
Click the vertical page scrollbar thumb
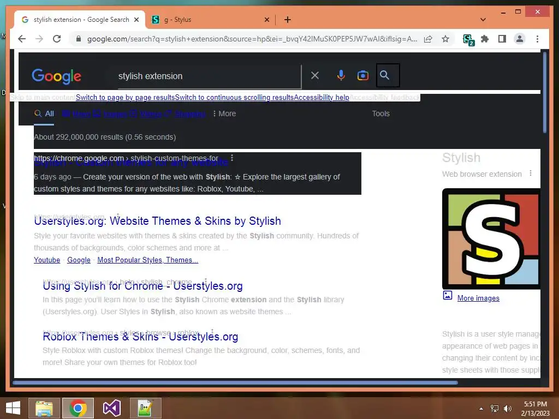click(x=544, y=93)
